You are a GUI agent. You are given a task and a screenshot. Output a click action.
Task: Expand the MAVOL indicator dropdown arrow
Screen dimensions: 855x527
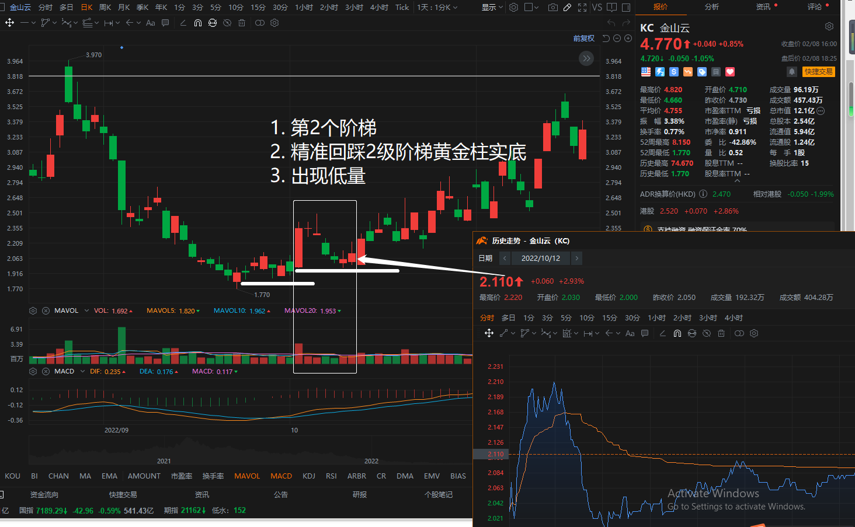[x=86, y=310]
